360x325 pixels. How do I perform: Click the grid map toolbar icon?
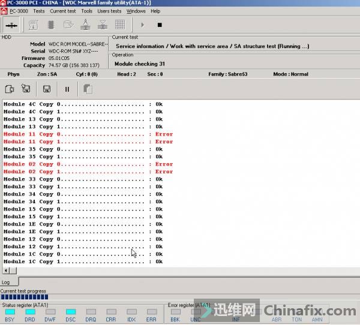tap(120, 25)
